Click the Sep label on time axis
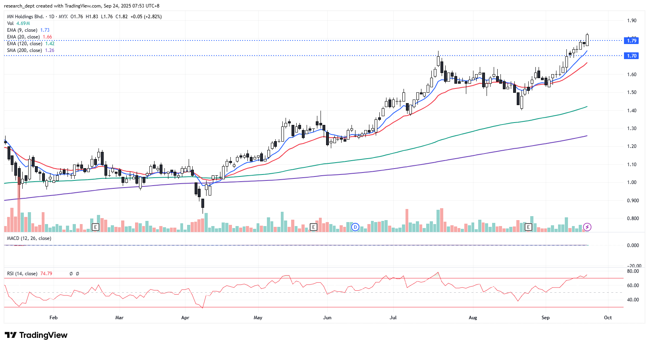 coord(545,318)
